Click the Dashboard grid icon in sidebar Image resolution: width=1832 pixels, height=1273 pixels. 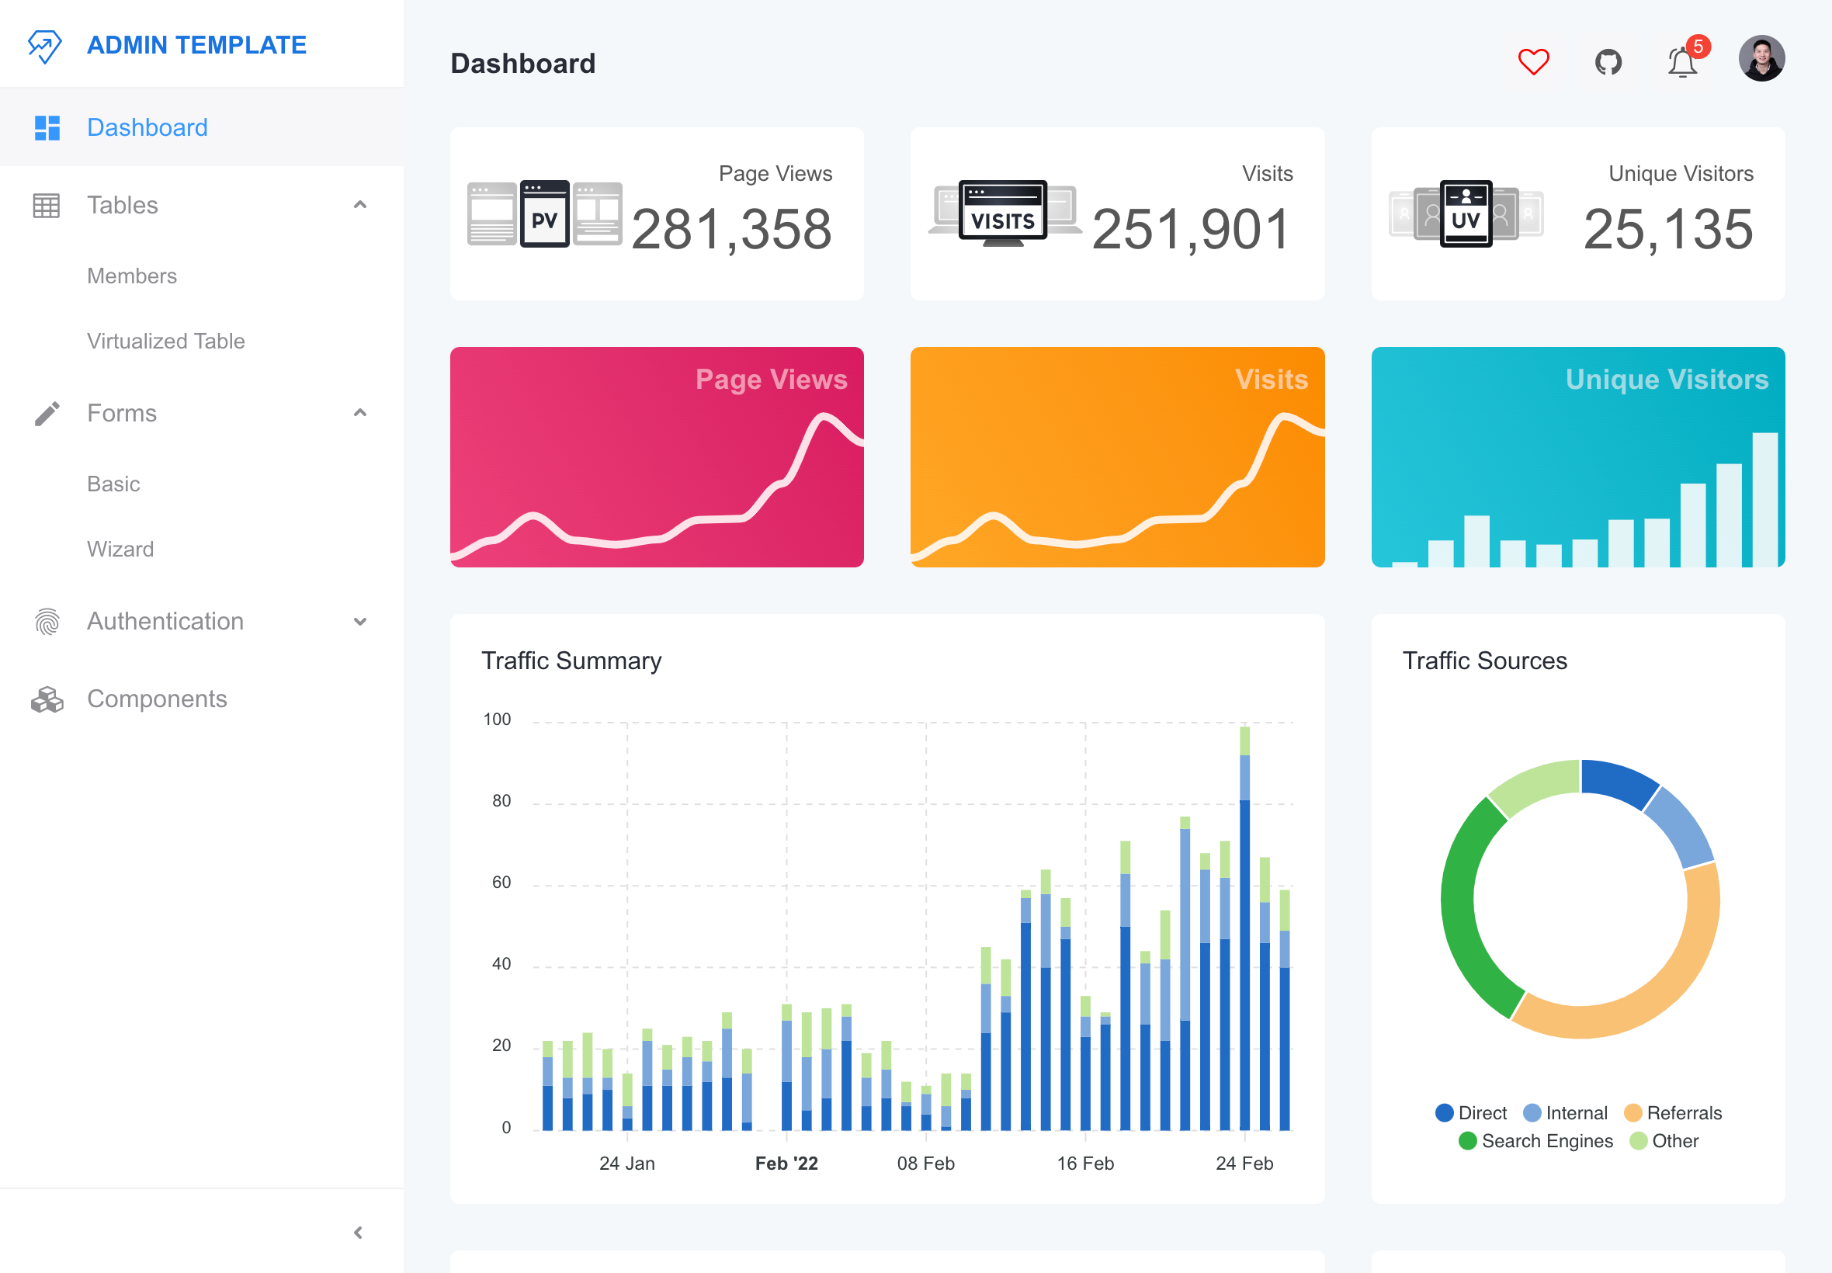point(47,127)
